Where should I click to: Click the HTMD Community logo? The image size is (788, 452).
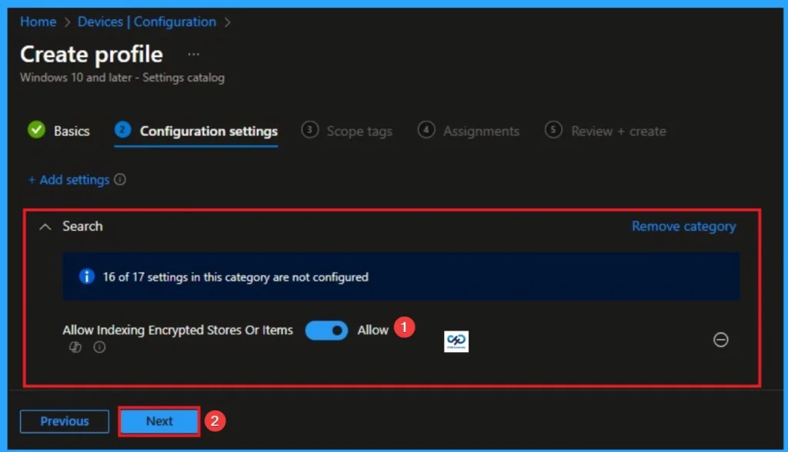coord(456,340)
